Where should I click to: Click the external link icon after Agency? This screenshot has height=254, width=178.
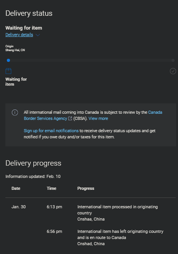pos(70,118)
